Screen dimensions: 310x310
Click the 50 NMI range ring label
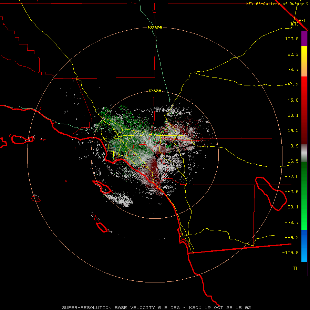(x=155, y=91)
